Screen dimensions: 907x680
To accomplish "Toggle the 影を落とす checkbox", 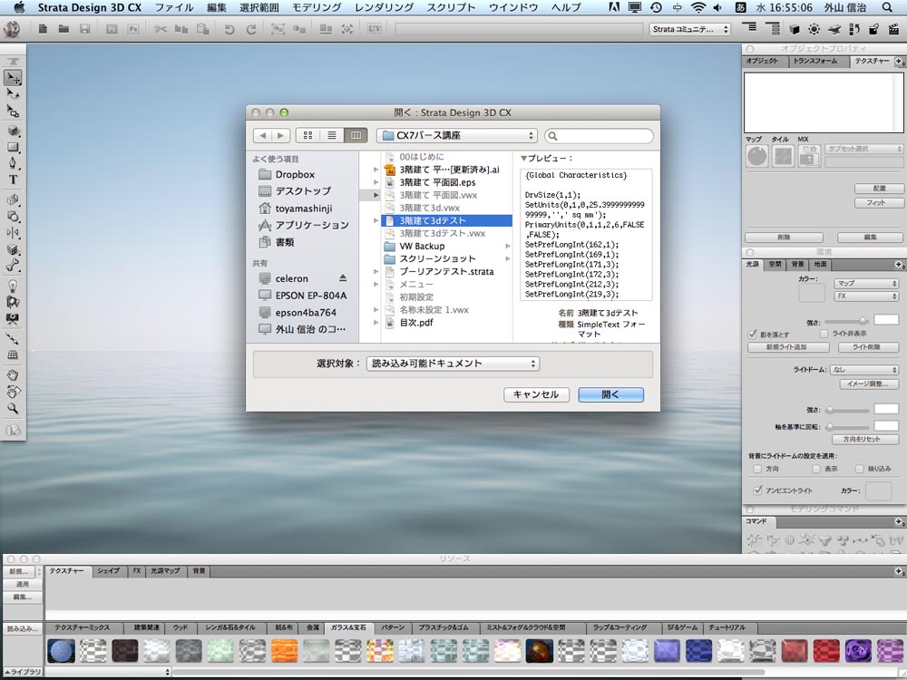I will [752, 335].
